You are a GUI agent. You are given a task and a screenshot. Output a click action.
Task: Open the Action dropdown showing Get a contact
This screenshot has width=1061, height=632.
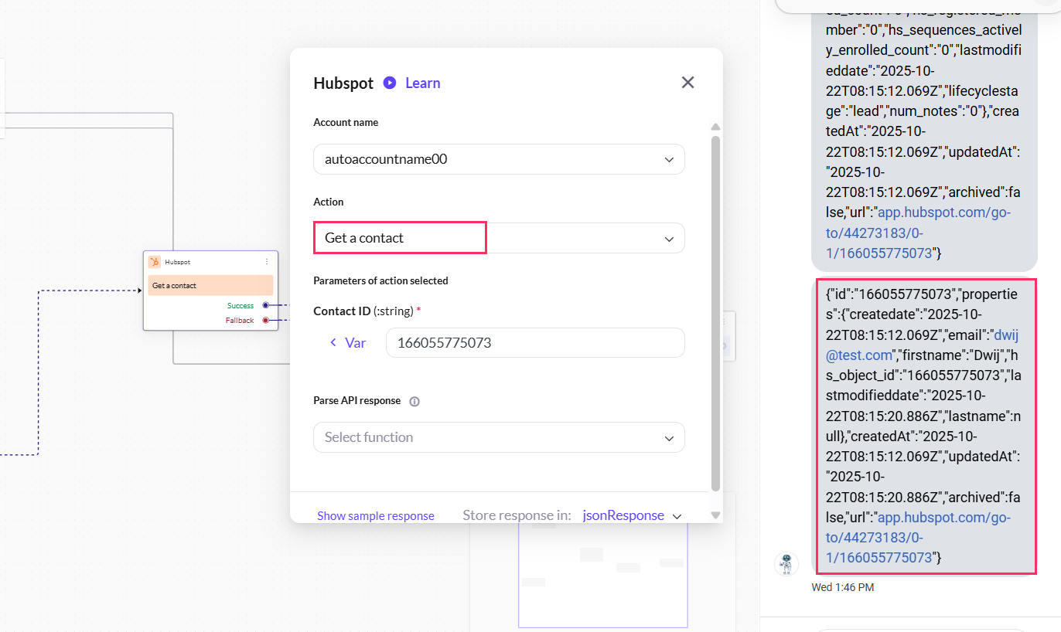point(499,238)
